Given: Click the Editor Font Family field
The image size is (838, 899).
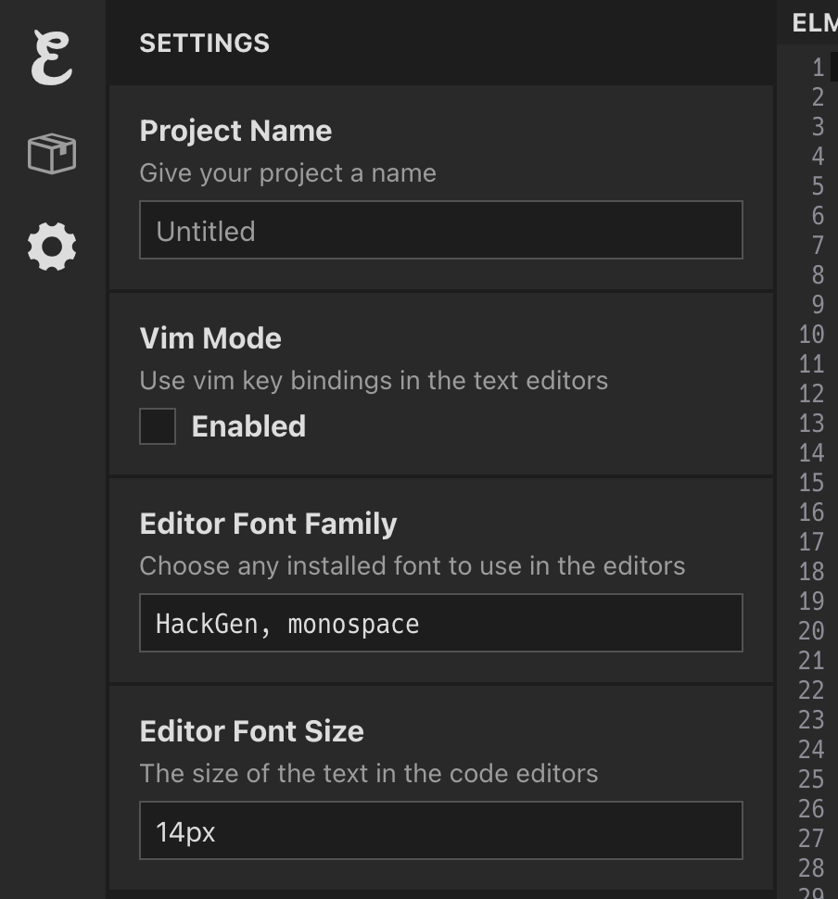Looking at the screenshot, I should point(440,624).
